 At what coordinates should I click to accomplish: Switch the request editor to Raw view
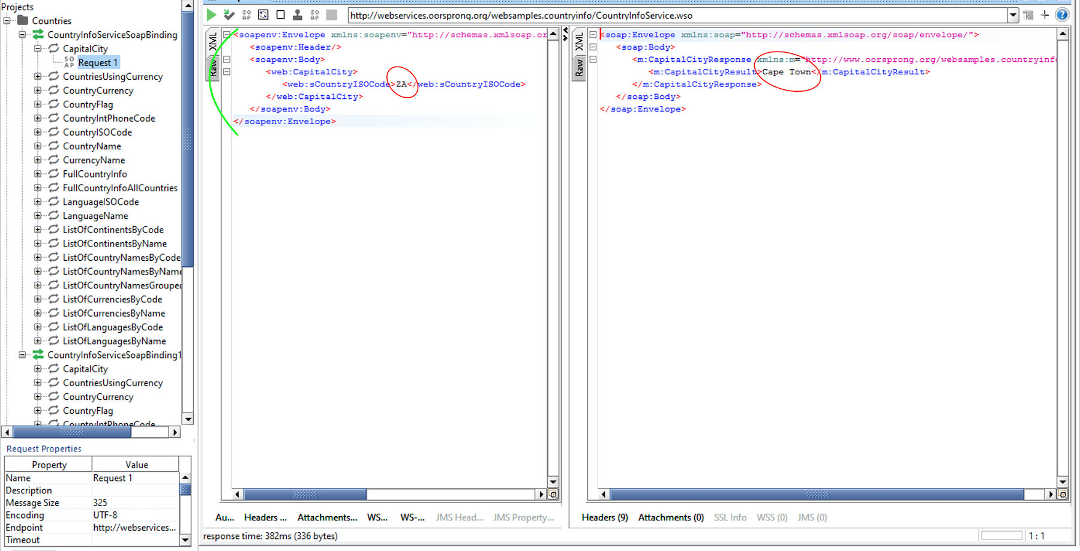[x=213, y=68]
